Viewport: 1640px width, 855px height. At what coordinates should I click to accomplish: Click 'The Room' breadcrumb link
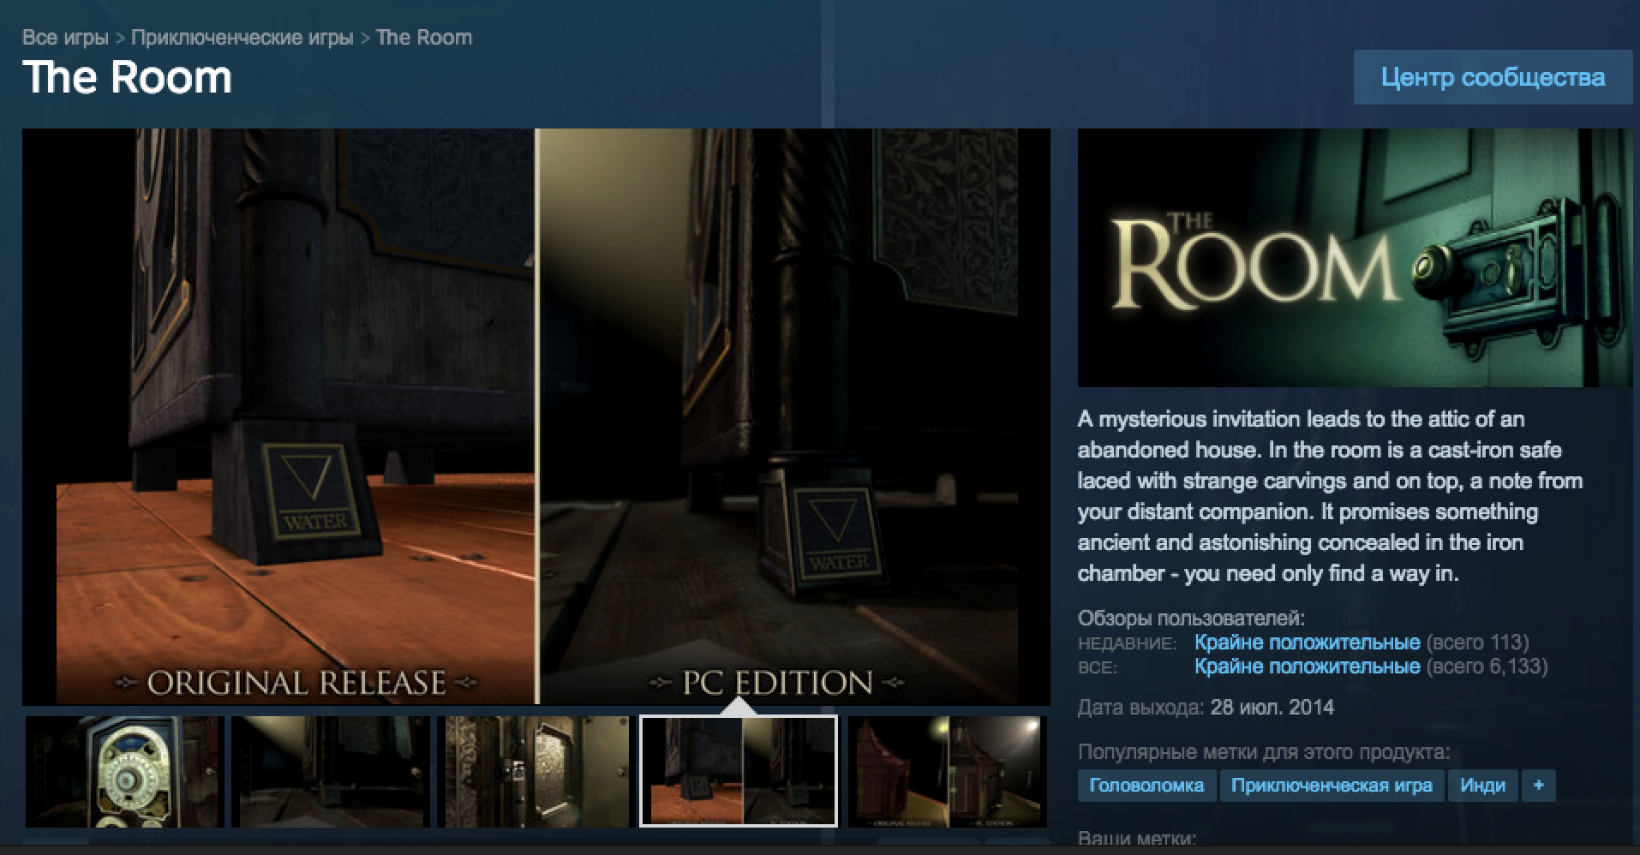point(424,38)
